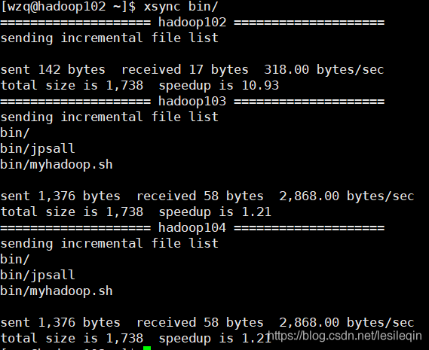Click the hadoop102 separator header

pos(192,23)
